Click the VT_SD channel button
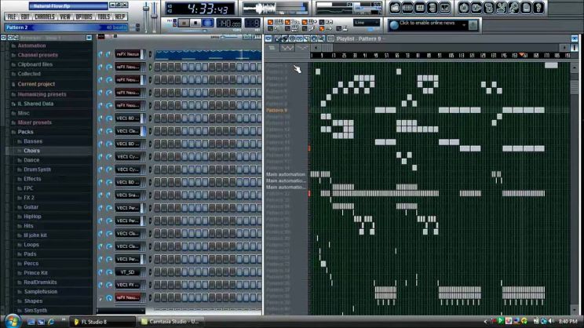 pos(128,272)
